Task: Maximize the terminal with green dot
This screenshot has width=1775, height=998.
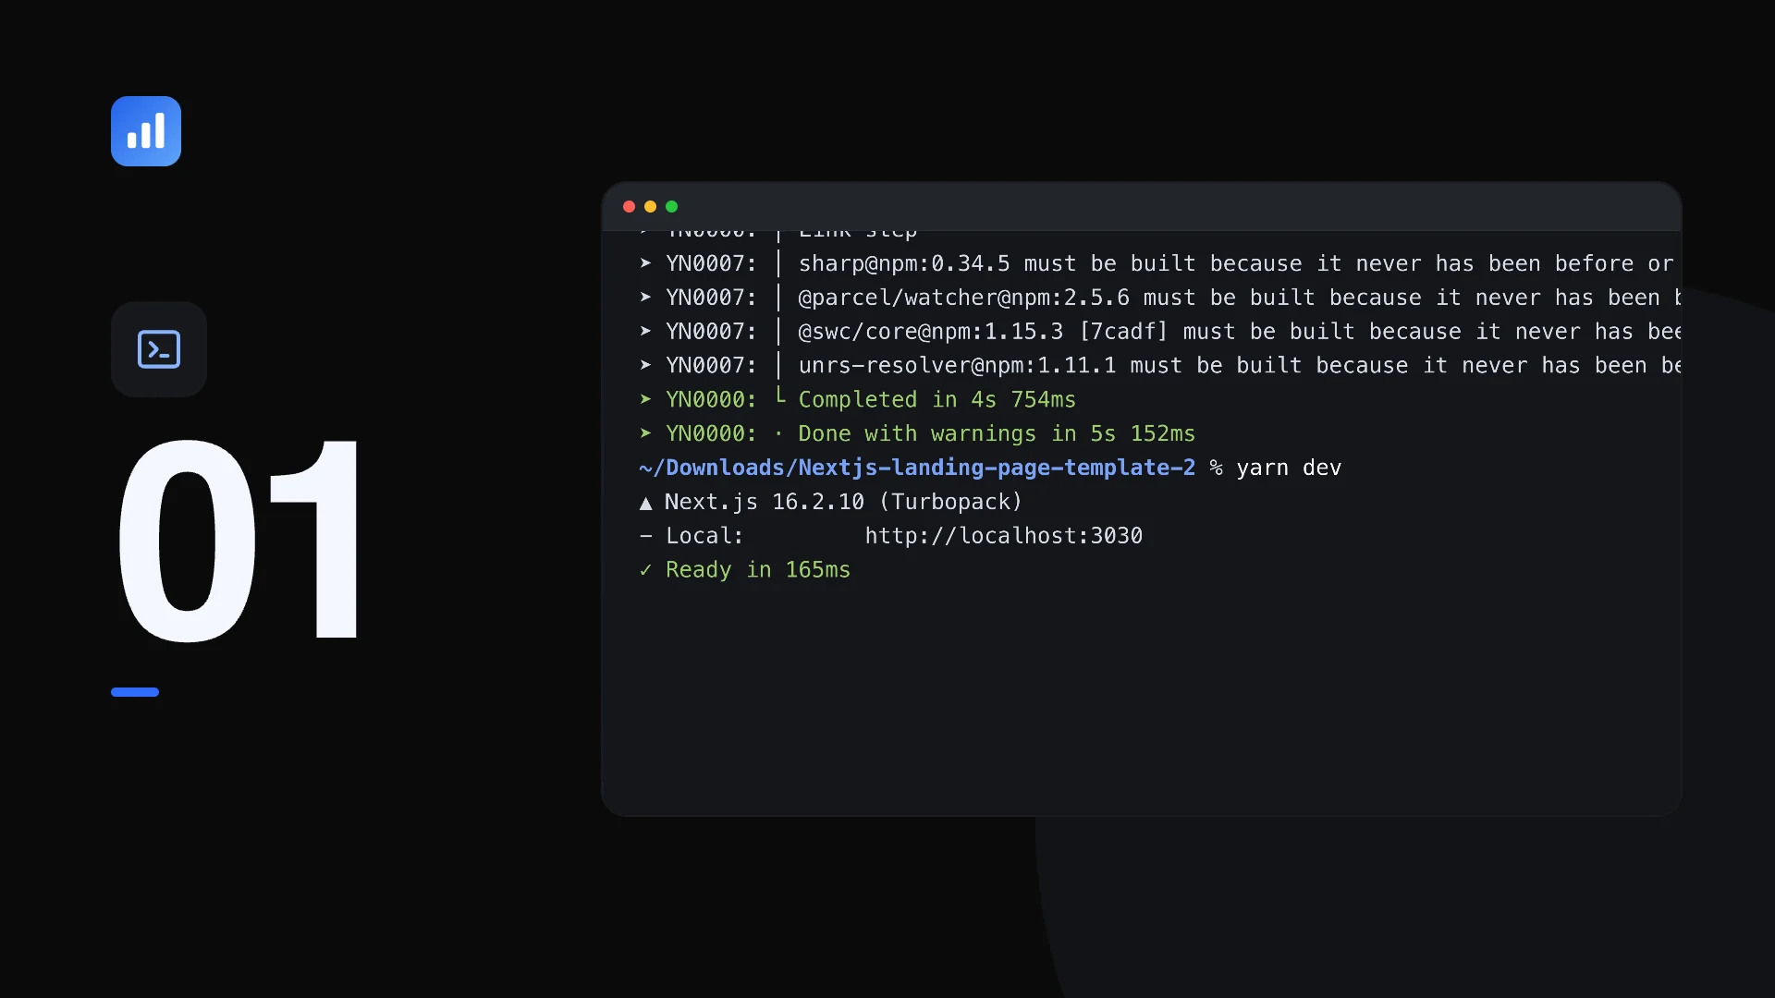Action: (672, 206)
